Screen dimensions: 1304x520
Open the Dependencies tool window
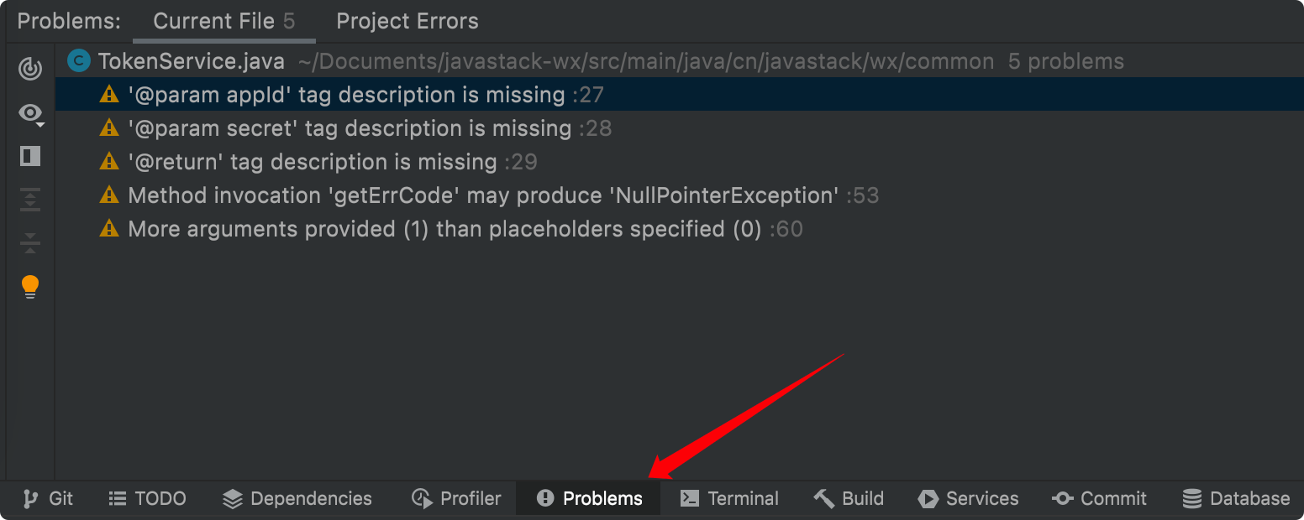click(297, 498)
